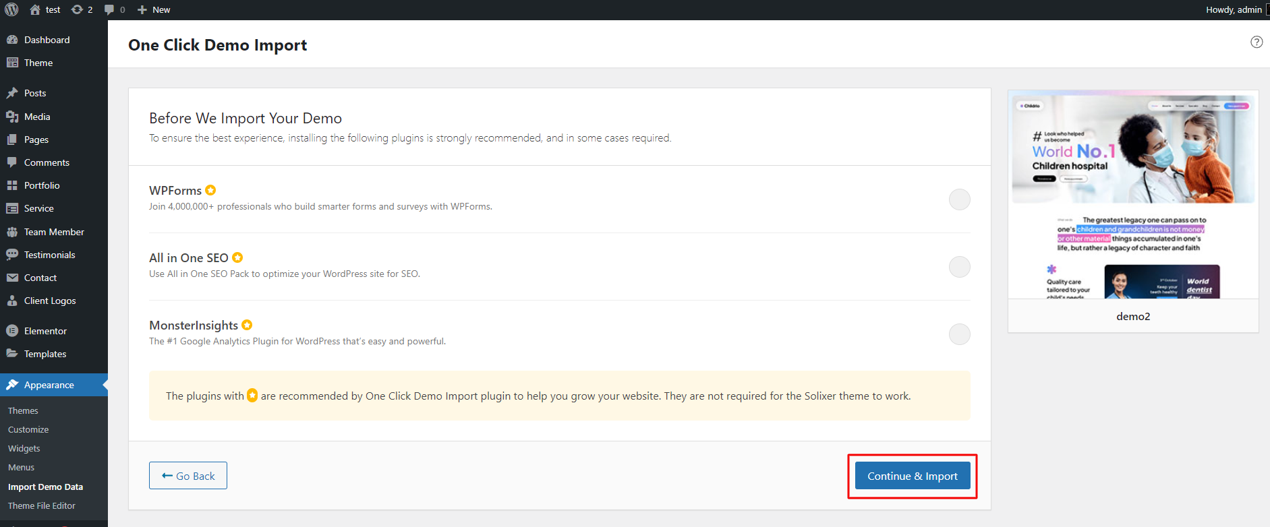Toggle the MonsterInsights install switch
1270x527 pixels.
(x=959, y=334)
